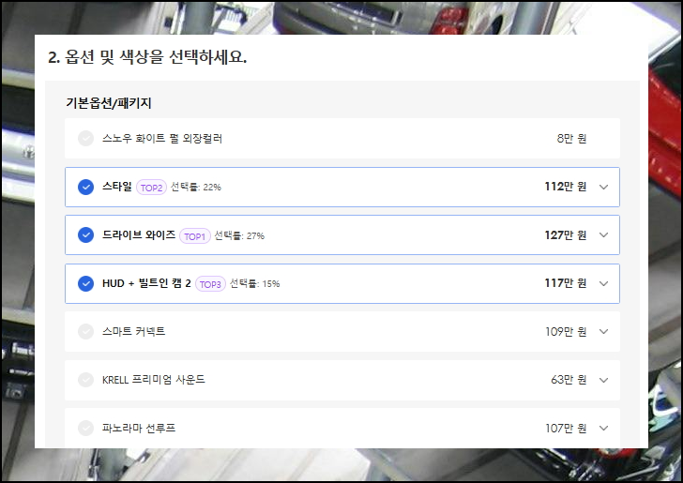
Task: Click the TOP2 badge next to 스타일
Action: (x=152, y=188)
